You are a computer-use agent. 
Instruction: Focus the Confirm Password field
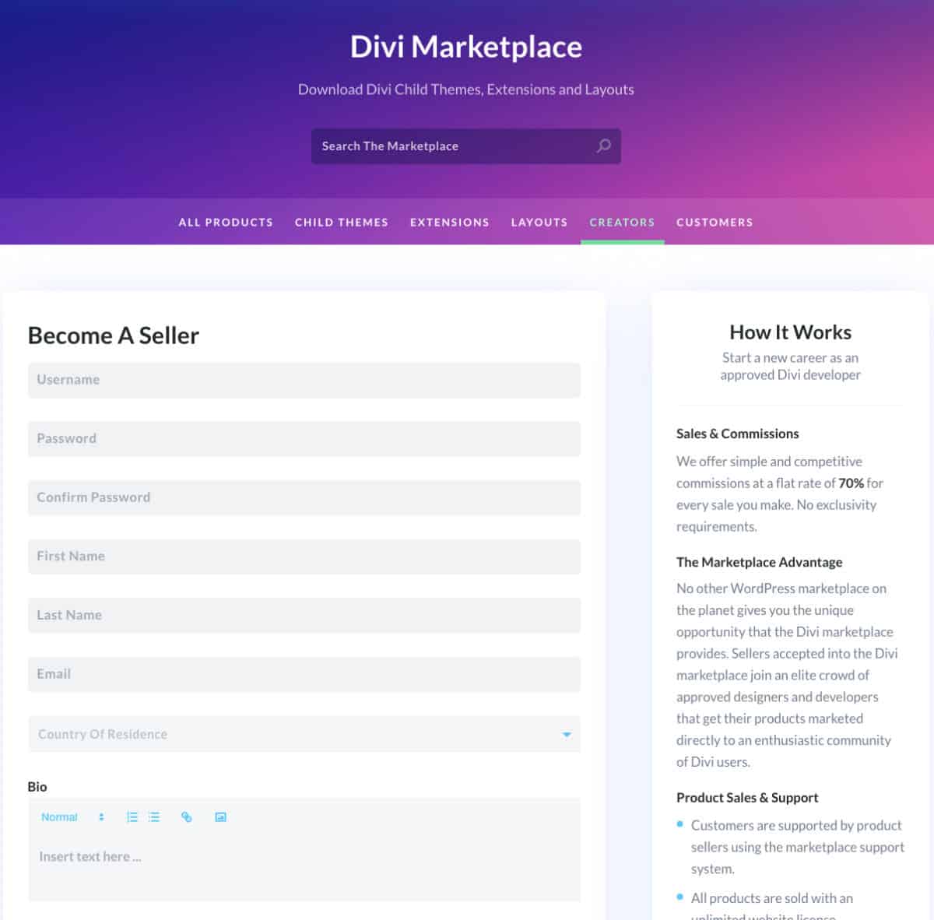point(304,498)
